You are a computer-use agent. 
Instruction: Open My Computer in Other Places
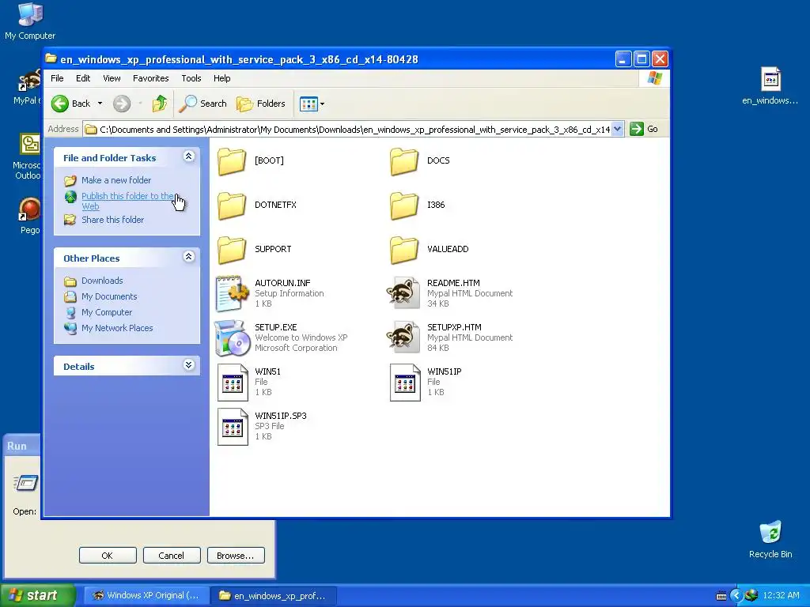tap(107, 312)
